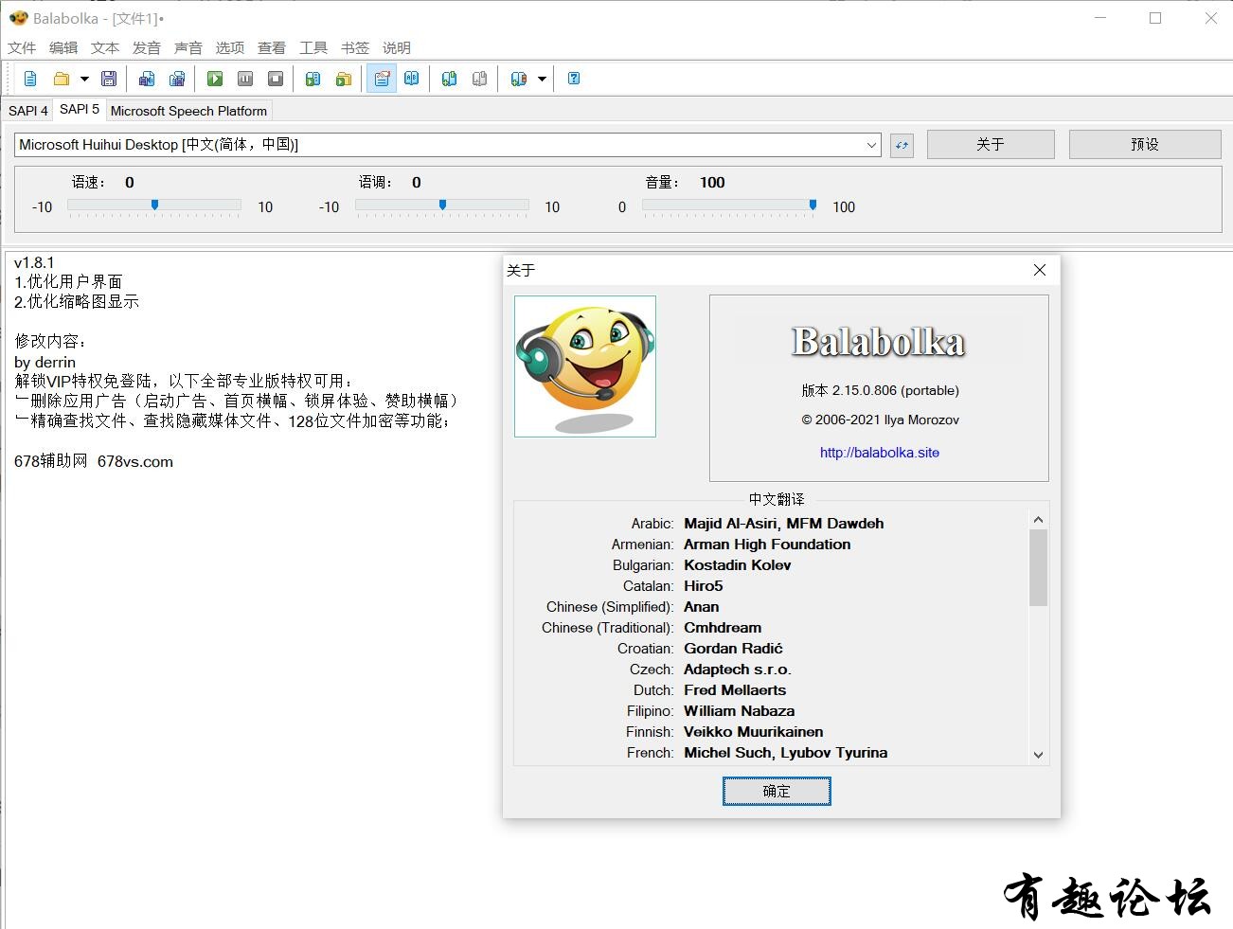Viewport: 1233px width, 929px height.
Task: Toggle the highlighted clipboard watch icon
Action: click(x=382, y=79)
